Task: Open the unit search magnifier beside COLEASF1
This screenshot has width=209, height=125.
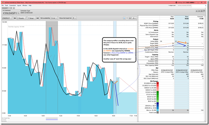Action: pos(18,13)
